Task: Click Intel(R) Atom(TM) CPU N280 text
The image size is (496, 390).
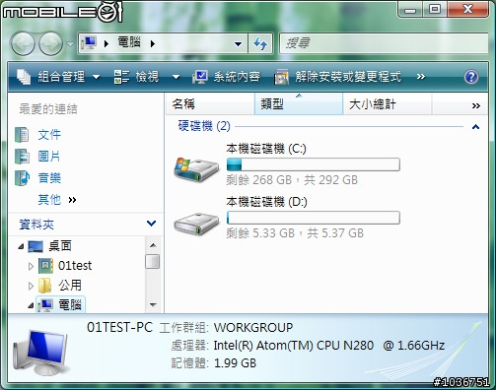Action: [294, 346]
